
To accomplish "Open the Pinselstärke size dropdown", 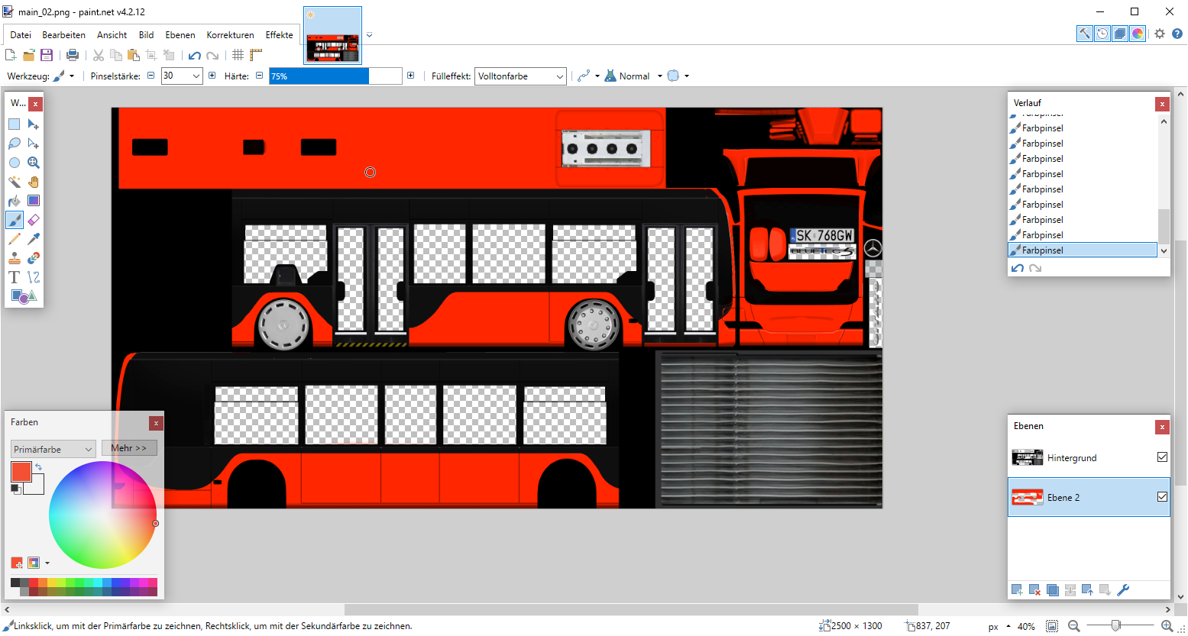I will (196, 76).
